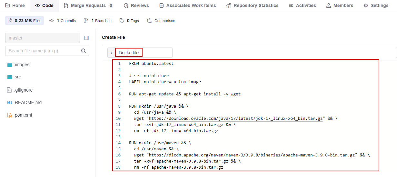Viewport: 397px width, 177px height.
Task: Open the Comparison view
Action: coord(161,21)
